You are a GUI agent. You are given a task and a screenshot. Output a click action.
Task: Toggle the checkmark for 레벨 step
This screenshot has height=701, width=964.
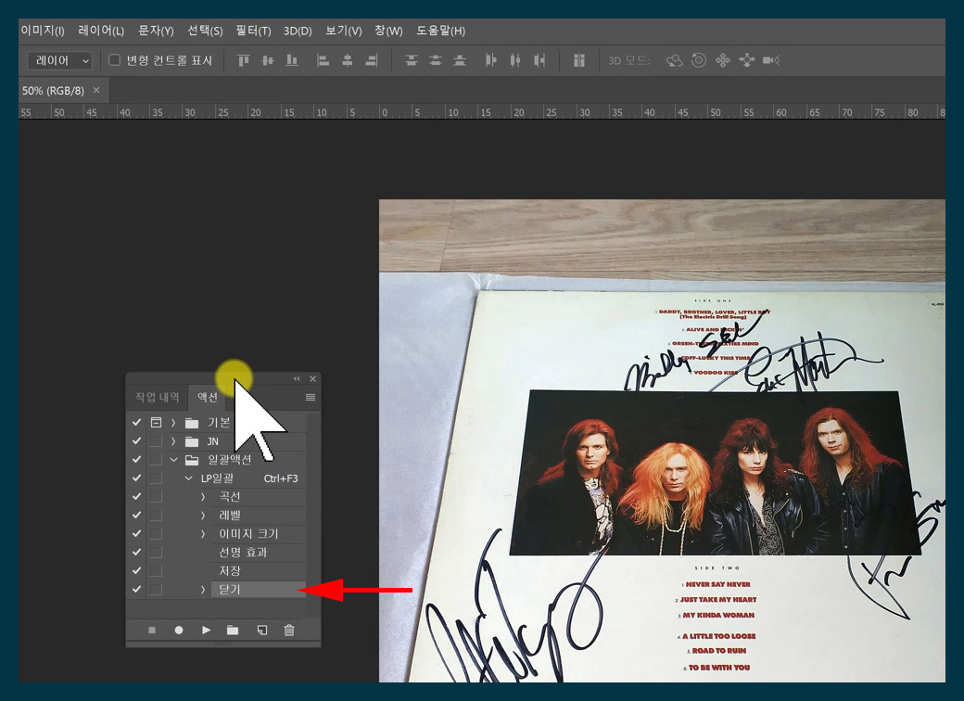click(x=136, y=515)
